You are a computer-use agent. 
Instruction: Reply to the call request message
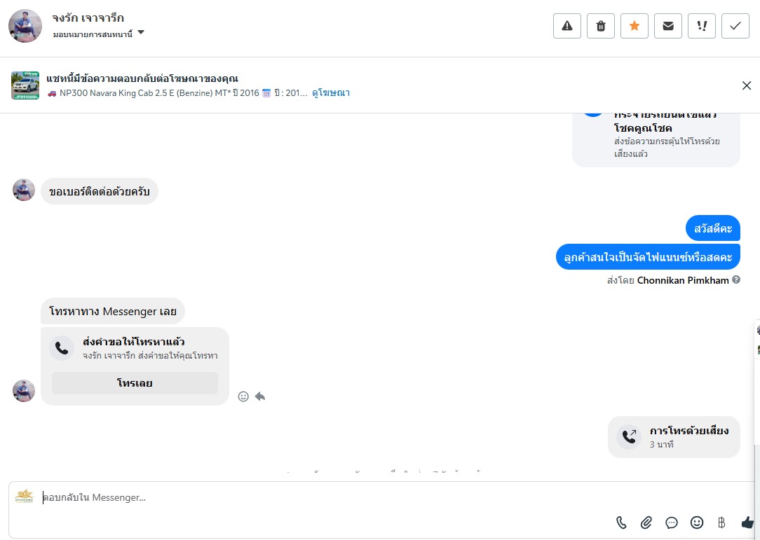click(x=260, y=396)
